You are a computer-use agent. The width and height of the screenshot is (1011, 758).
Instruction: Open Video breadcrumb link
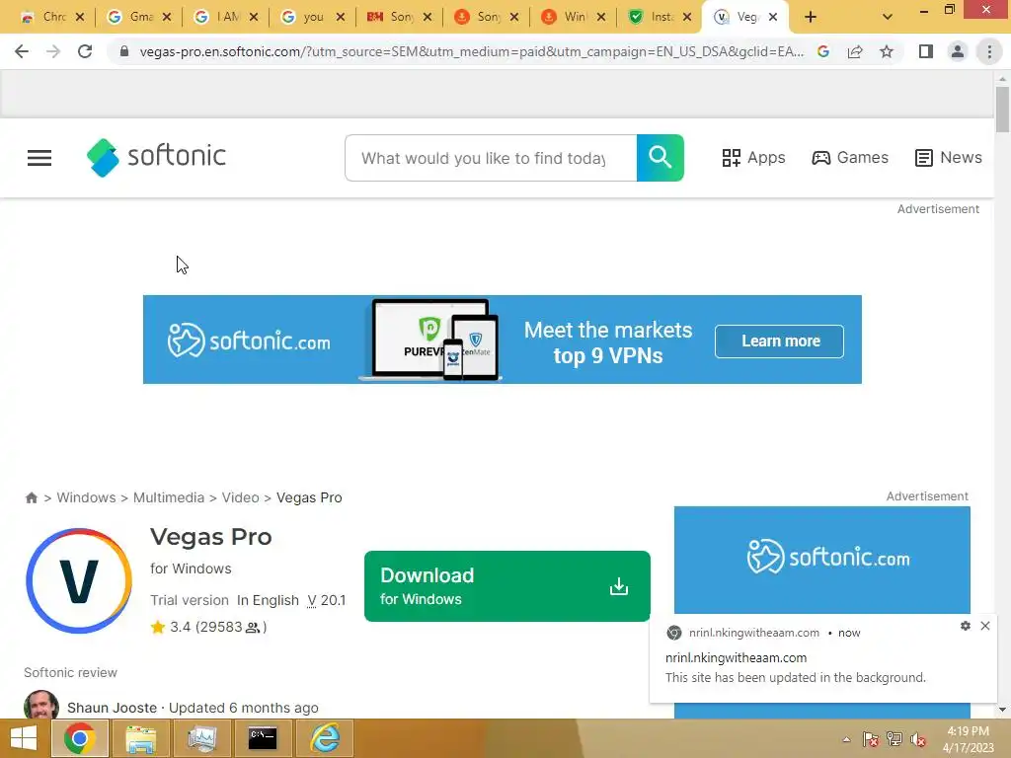241,497
